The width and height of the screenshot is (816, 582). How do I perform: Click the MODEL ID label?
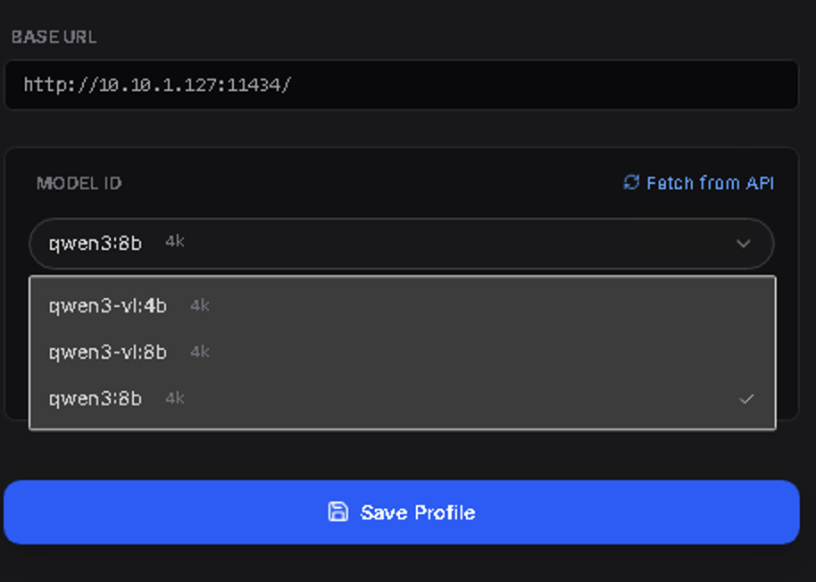(x=79, y=183)
